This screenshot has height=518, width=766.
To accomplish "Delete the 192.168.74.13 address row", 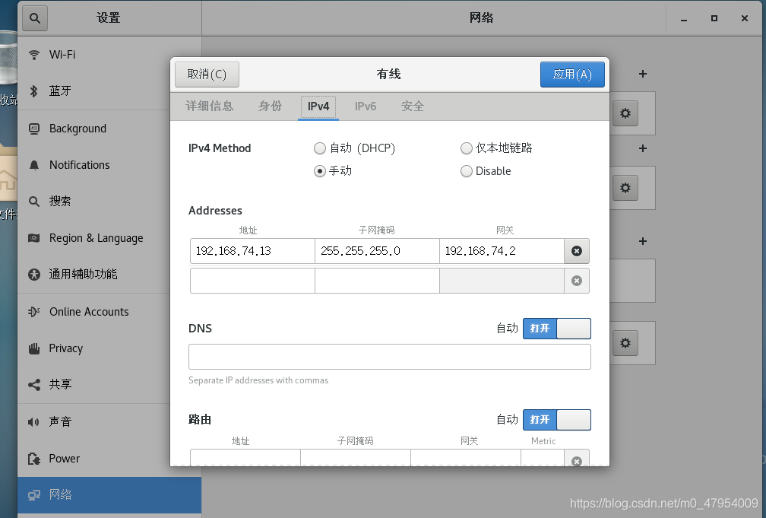I will (577, 251).
